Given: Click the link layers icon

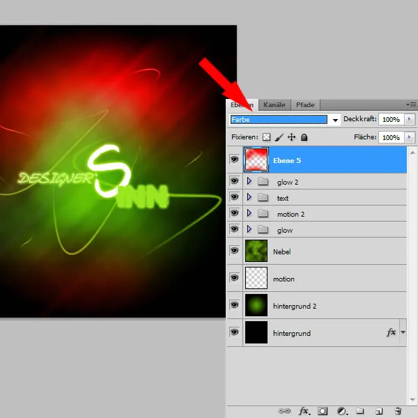Looking at the screenshot, I should 286,411.
